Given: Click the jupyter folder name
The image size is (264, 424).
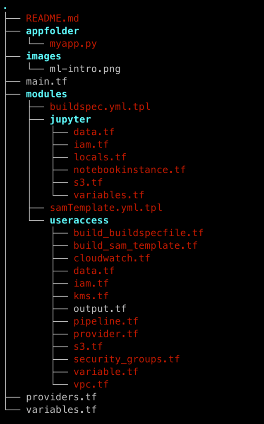Looking at the screenshot, I should (x=70, y=119).
